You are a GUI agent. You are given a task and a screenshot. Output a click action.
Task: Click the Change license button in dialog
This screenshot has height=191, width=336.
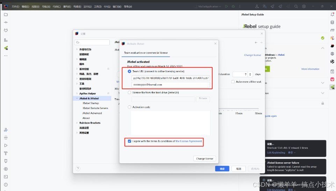point(205,158)
